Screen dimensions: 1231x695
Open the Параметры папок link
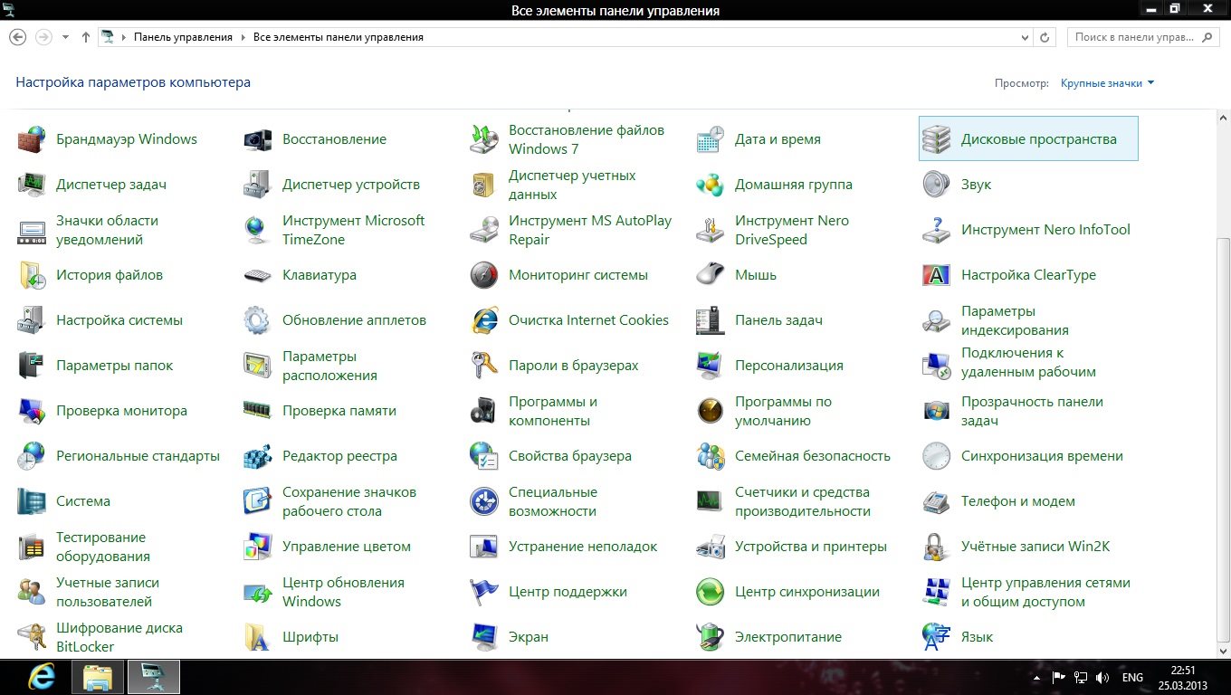pyautogui.click(x=114, y=366)
